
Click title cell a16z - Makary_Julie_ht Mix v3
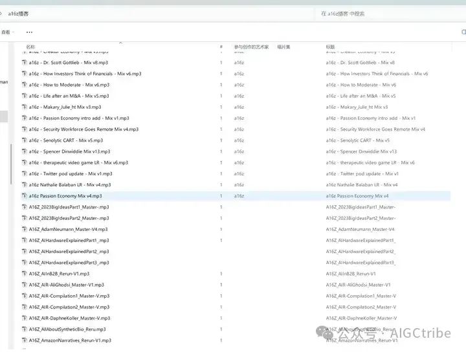coord(357,107)
